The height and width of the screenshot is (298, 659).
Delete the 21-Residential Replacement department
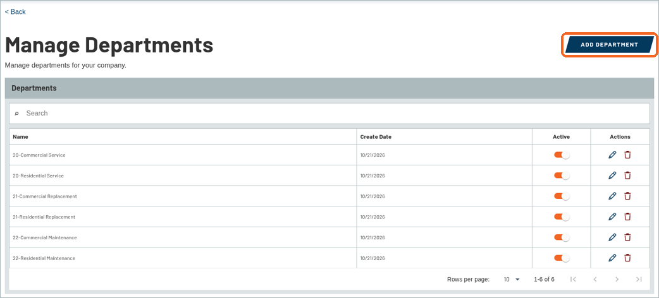click(x=627, y=217)
